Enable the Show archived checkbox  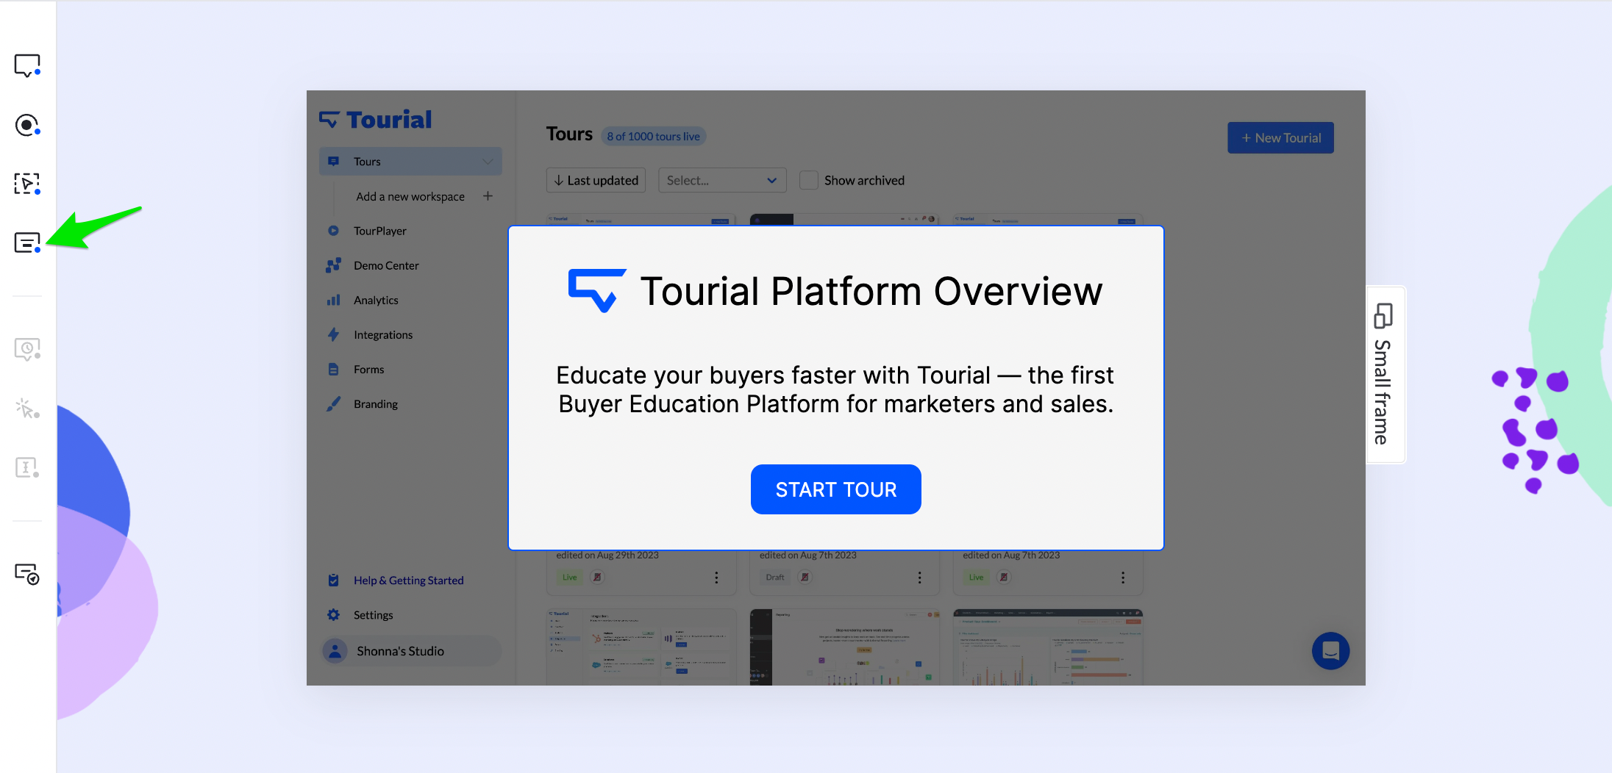(808, 181)
